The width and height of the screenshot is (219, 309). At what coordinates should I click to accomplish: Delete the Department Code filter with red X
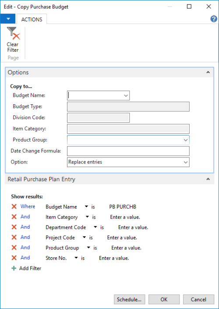[14, 227]
